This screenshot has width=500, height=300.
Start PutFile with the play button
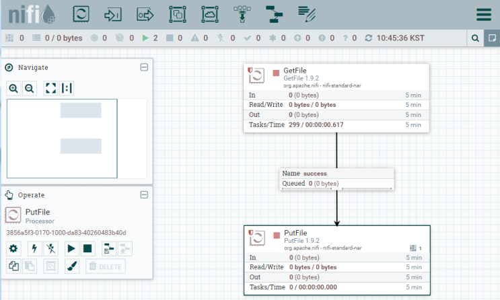(x=71, y=249)
